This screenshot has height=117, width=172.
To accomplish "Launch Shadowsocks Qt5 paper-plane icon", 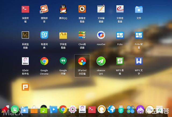I will [101, 61].
